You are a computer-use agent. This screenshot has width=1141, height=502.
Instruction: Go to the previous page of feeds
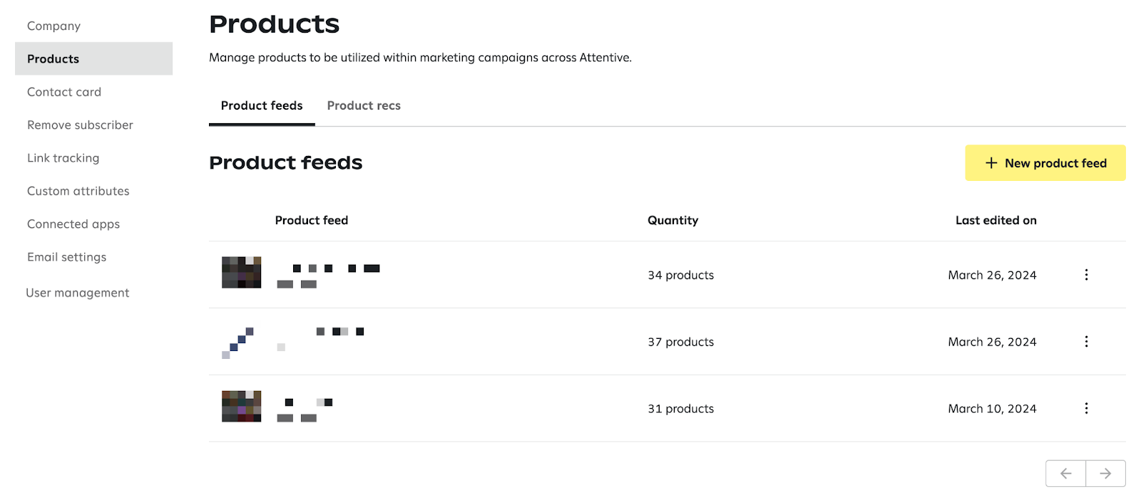[1065, 473]
